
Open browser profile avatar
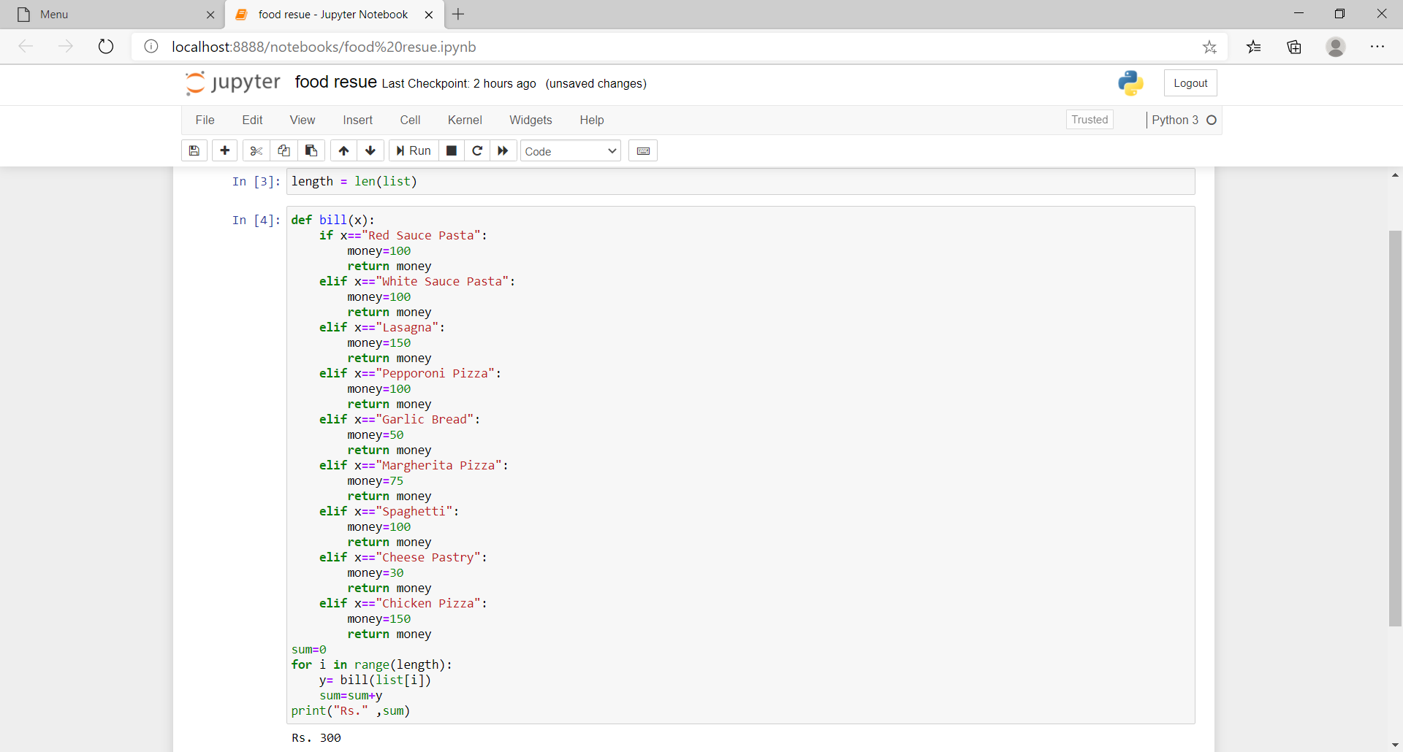[1336, 47]
